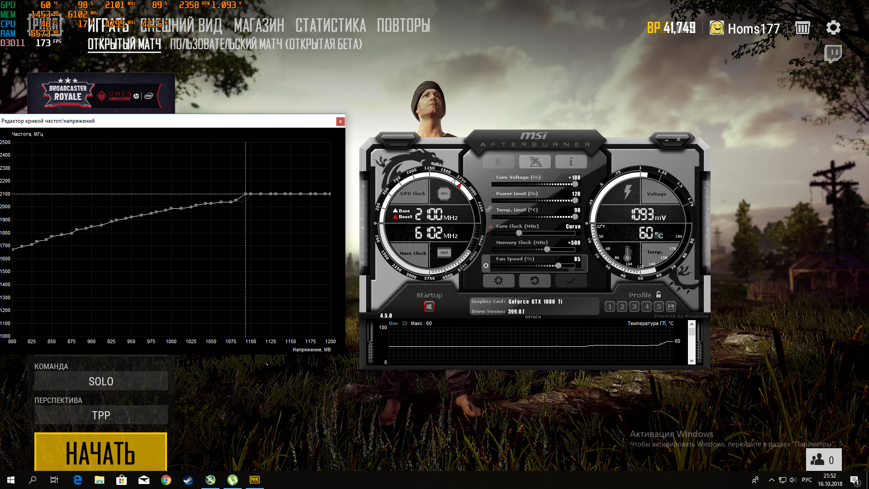Screen dimensions: 869x489
Task: Click the Twitch icon in PUBG lobby
Action: click(x=833, y=54)
